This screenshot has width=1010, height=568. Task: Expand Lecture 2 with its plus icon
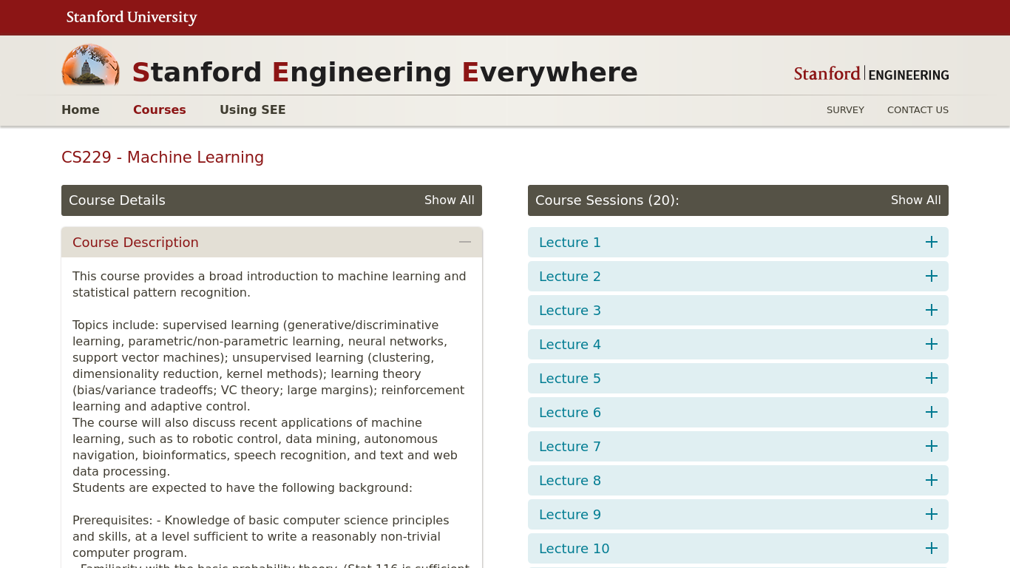pyautogui.click(x=932, y=276)
